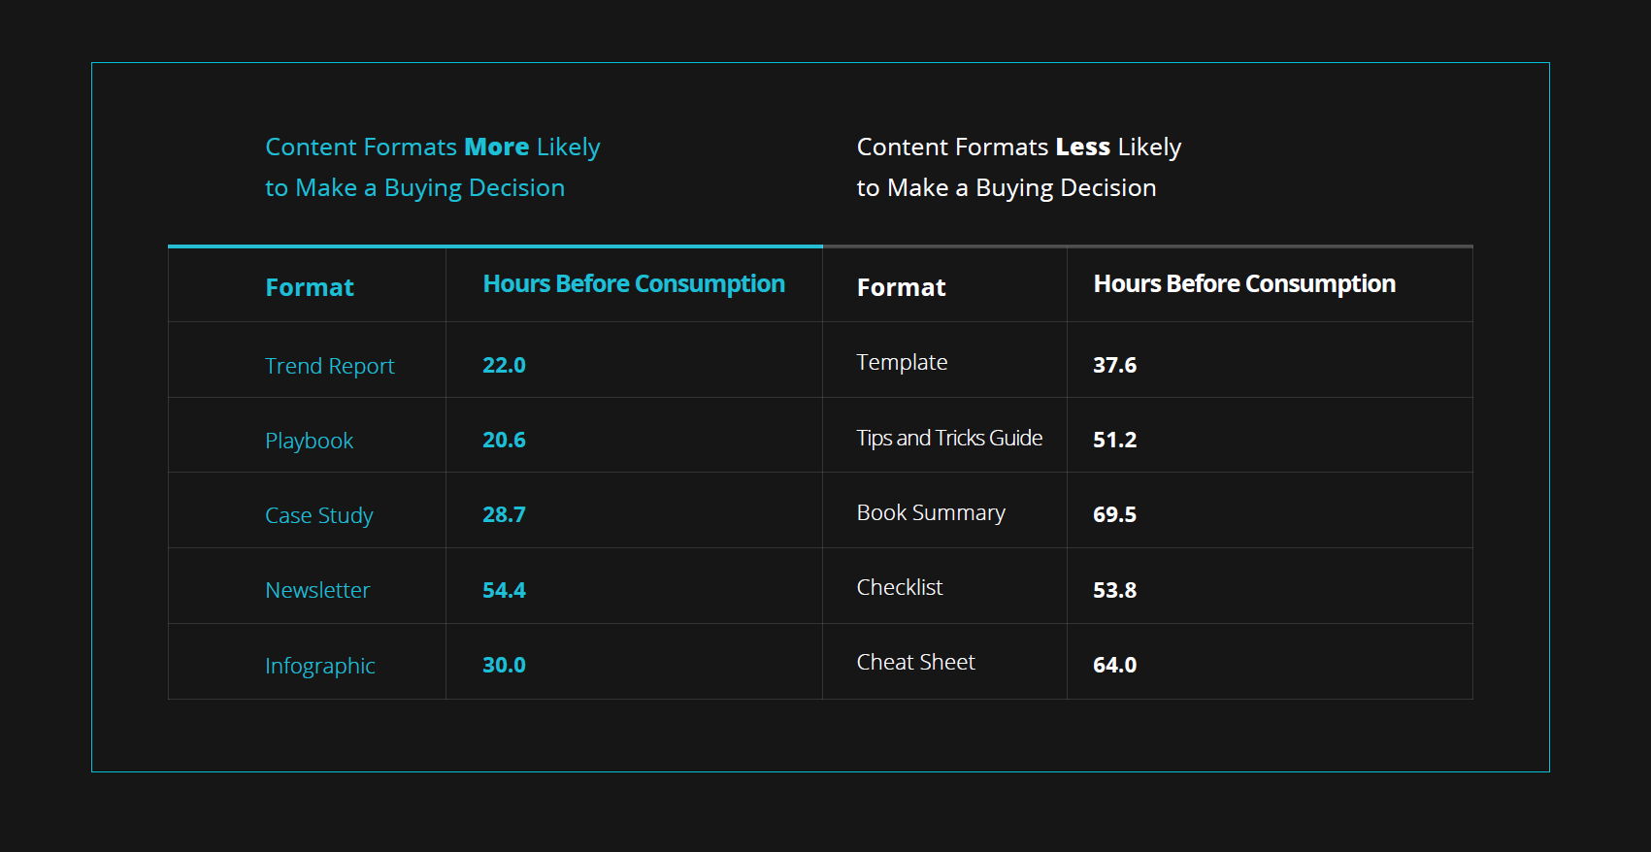Click the "More Likely" section title

click(x=433, y=167)
